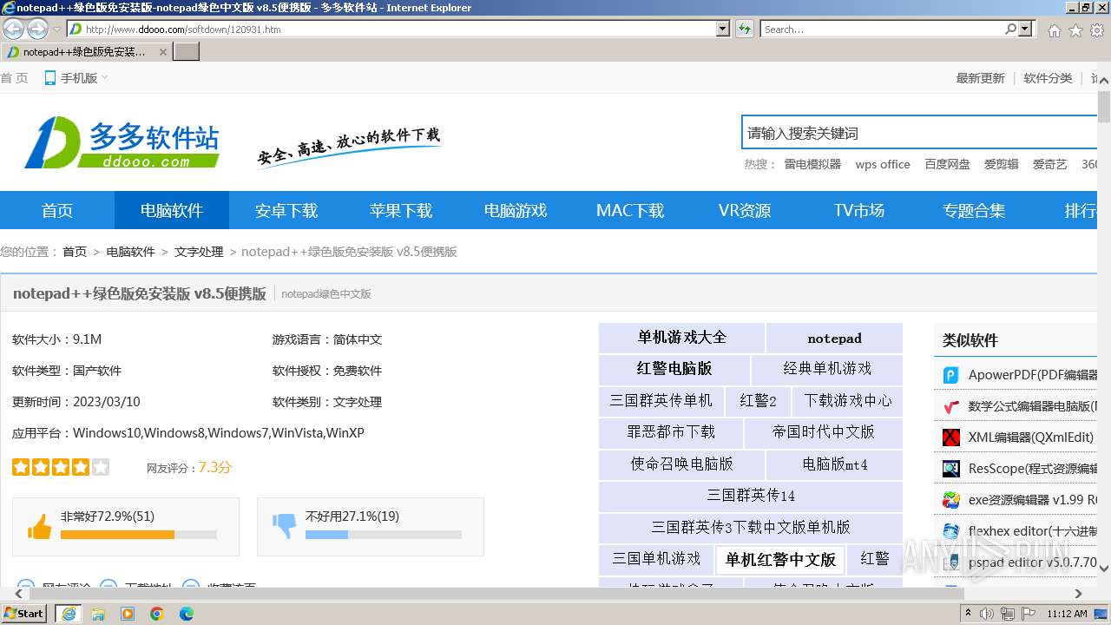Click the 最新更新 top link
The height and width of the screenshot is (625, 1111).
pos(980,78)
